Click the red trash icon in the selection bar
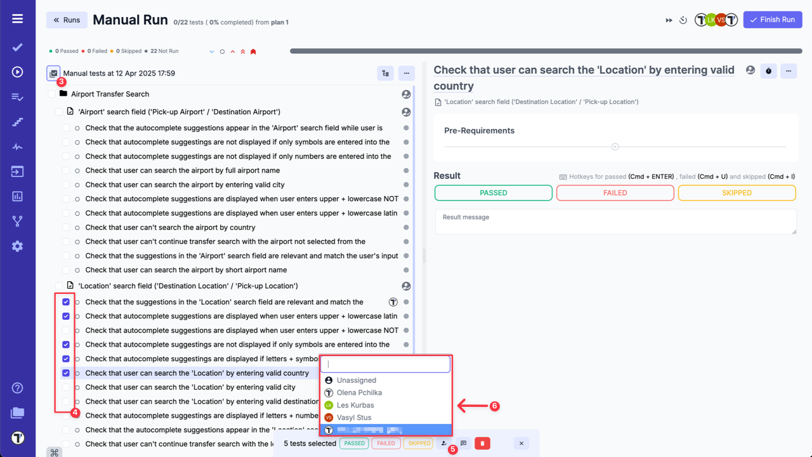This screenshot has height=457, width=812. coord(482,443)
